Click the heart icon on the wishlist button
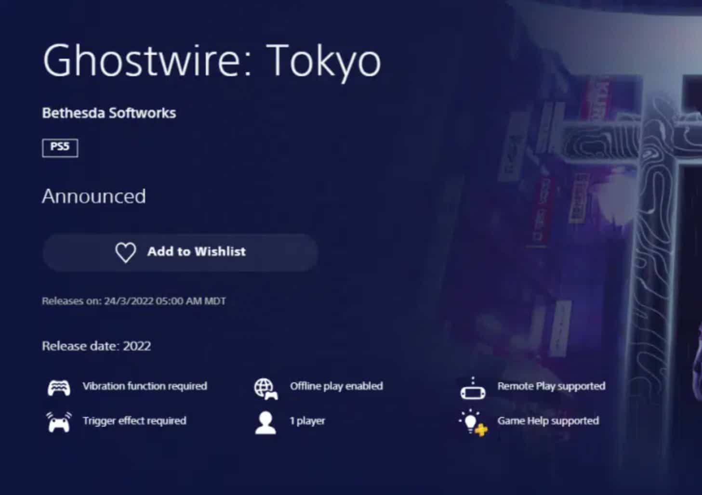The width and height of the screenshot is (702, 495). point(125,252)
